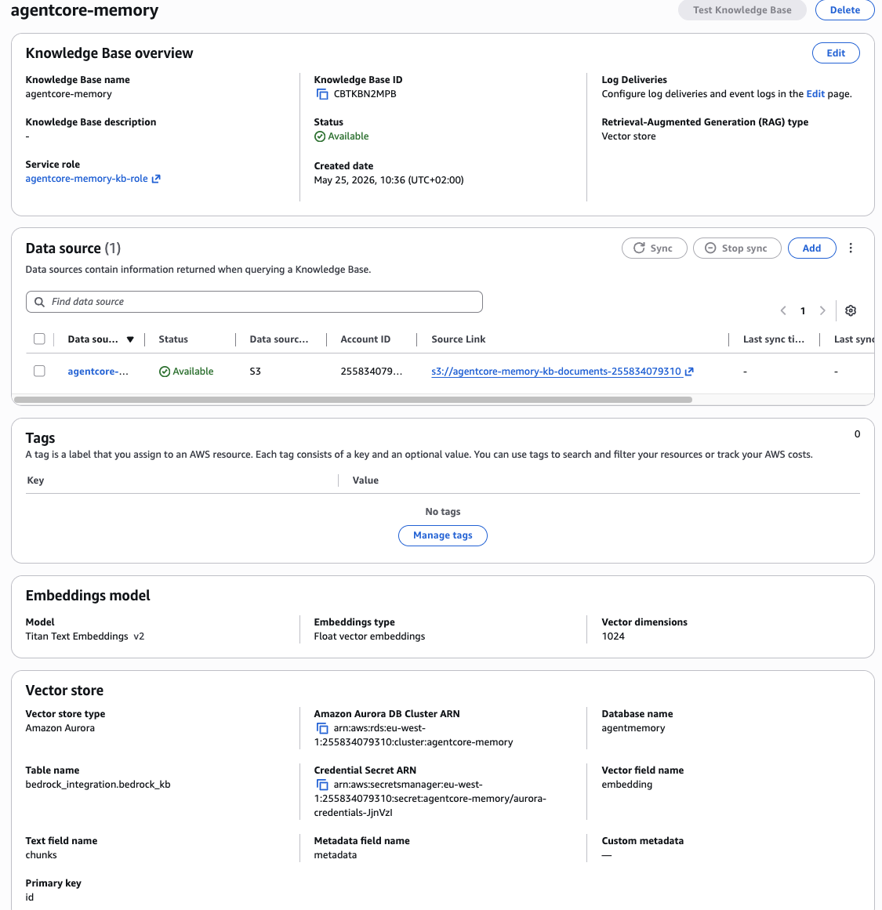
Task: Edit the Knowledge Base overview
Action: tap(836, 53)
